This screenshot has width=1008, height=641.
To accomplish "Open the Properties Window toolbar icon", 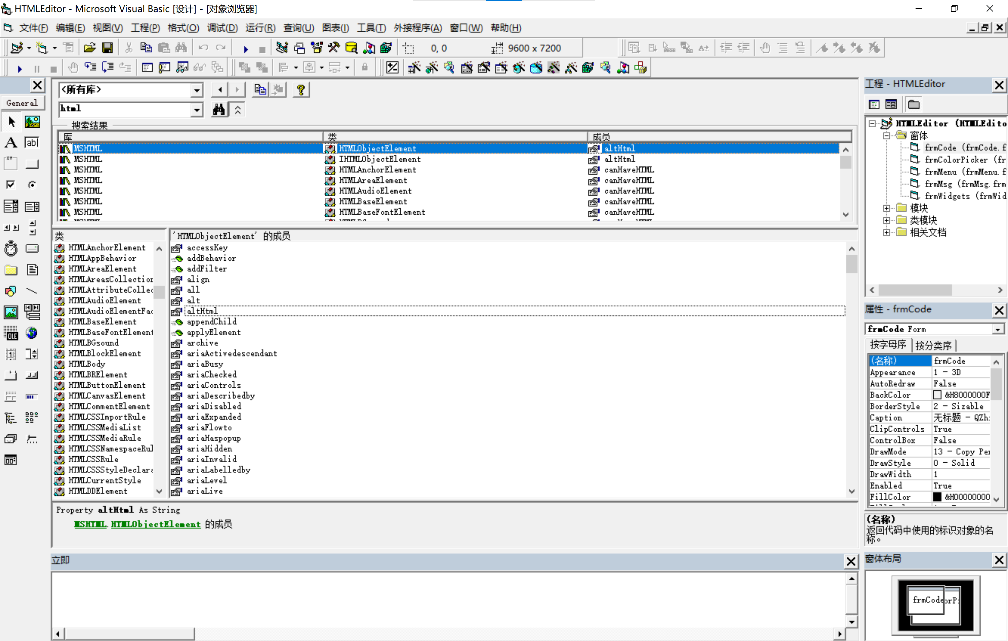I will (x=299, y=48).
